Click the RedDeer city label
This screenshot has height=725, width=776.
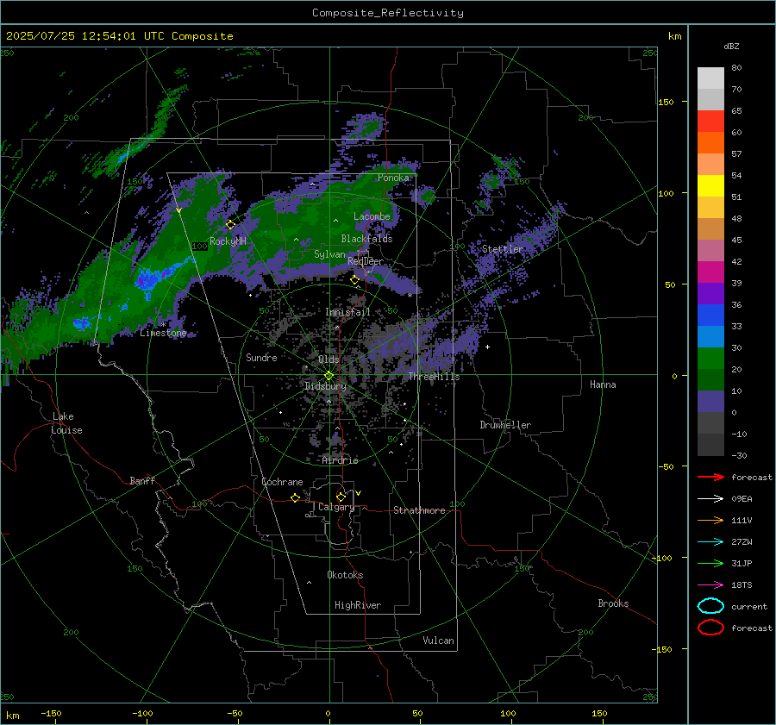(x=366, y=261)
